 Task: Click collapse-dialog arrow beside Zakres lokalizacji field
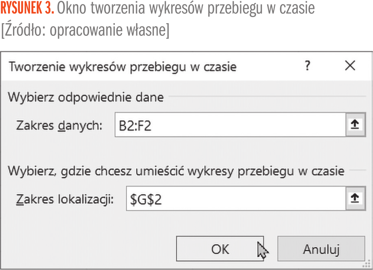point(355,198)
